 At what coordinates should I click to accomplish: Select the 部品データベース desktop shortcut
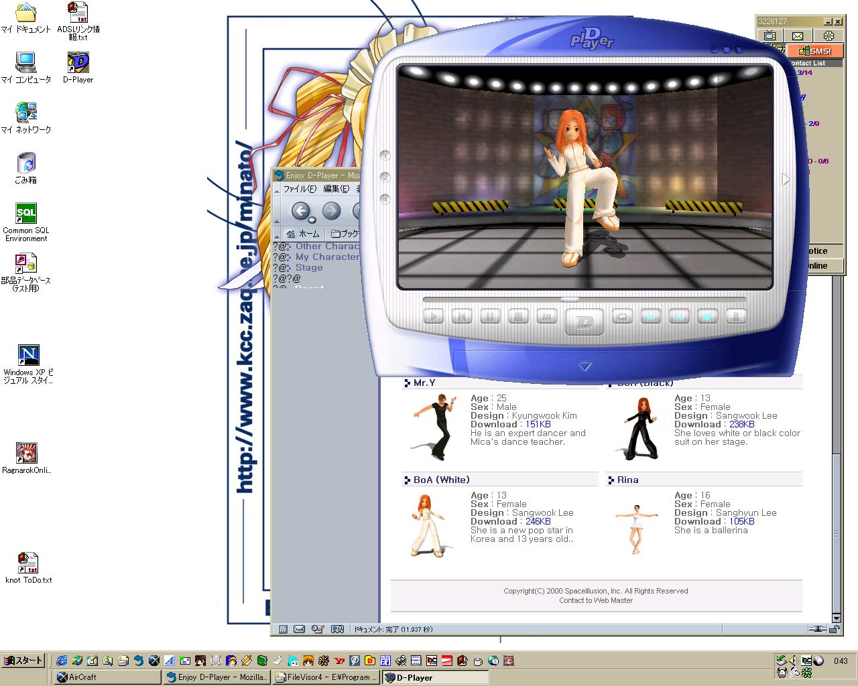point(25,273)
